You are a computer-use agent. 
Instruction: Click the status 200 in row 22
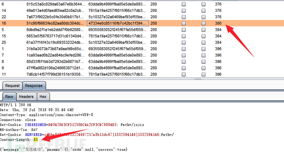[x=154, y=17]
